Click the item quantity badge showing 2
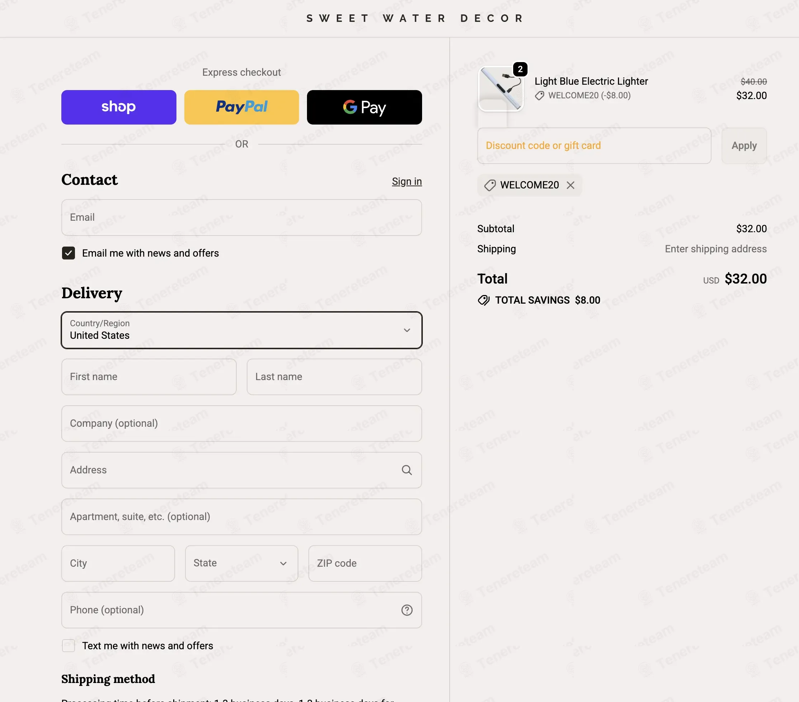This screenshot has height=702, width=799. point(520,69)
